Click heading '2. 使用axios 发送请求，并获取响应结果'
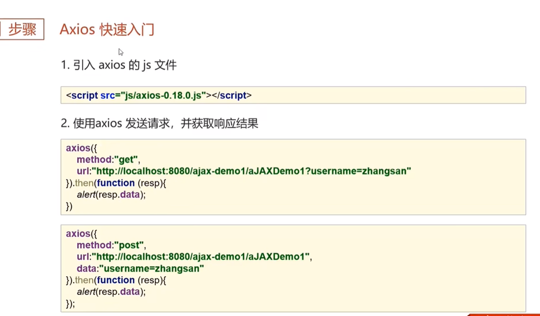This screenshot has width=540, height=316. [x=160, y=123]
